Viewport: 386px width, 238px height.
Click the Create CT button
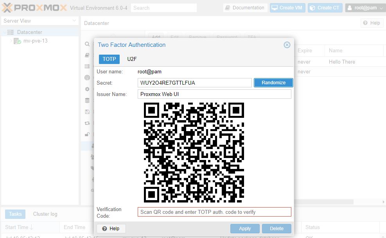point(325,8)
